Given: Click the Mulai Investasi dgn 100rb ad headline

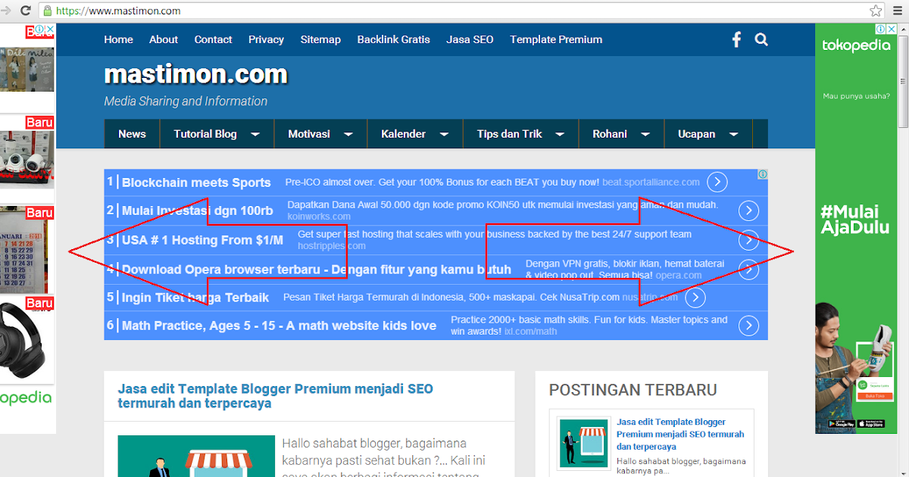Looking at the screenshot, I should [x=197, y=210].
